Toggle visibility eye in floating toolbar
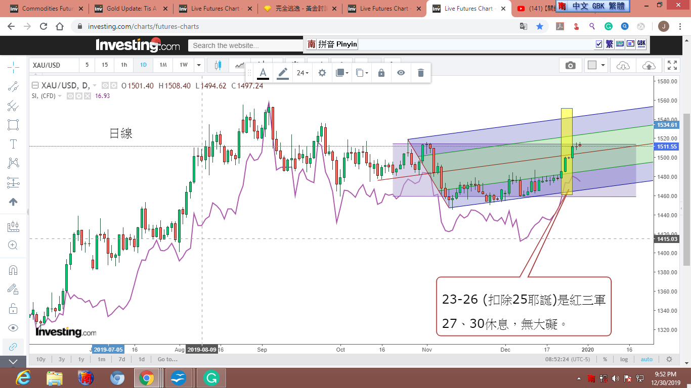This screenshot has height=388, width=691. [401, 73]
